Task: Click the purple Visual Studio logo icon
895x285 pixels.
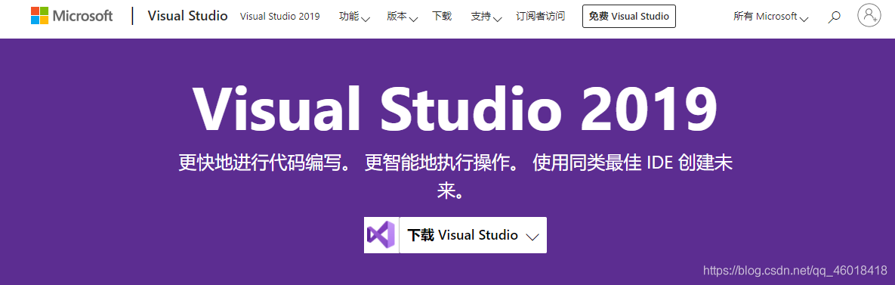Action: [x=381, y=235]
